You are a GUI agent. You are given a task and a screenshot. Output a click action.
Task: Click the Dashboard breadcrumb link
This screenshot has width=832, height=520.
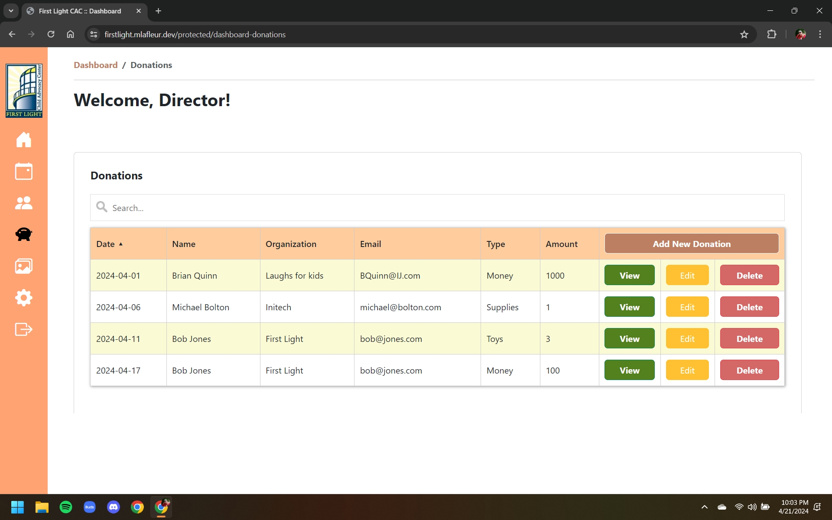coord(95,65)
